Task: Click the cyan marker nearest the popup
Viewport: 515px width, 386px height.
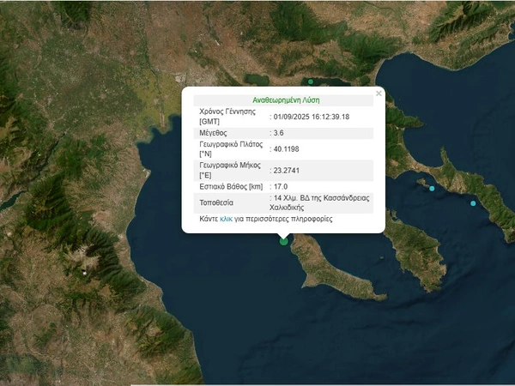Action: pyautogui.click(x=432, y=188)
